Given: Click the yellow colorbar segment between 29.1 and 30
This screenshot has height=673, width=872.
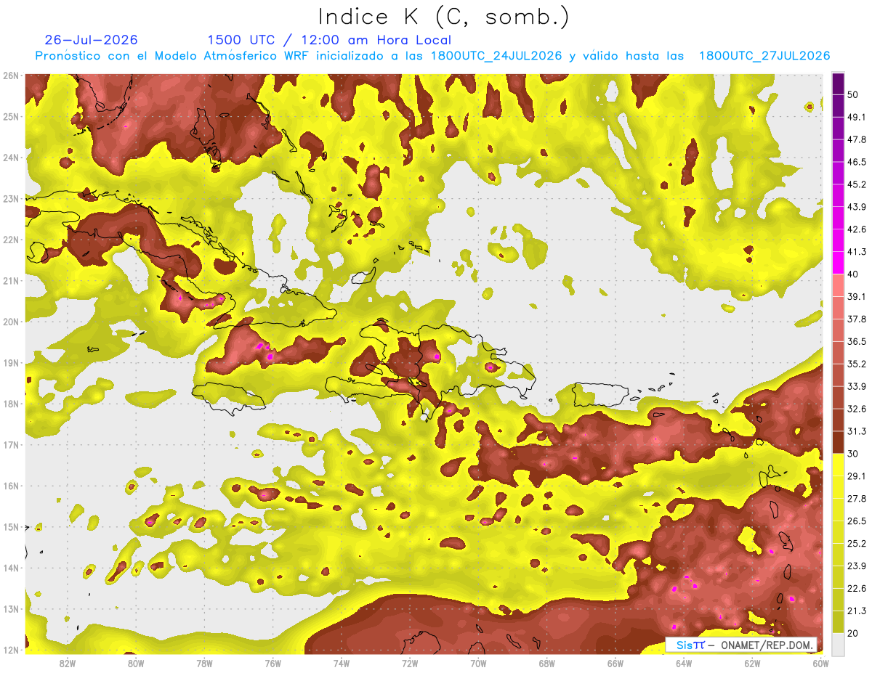Looking at the screenshot, I should coord(838,465).
